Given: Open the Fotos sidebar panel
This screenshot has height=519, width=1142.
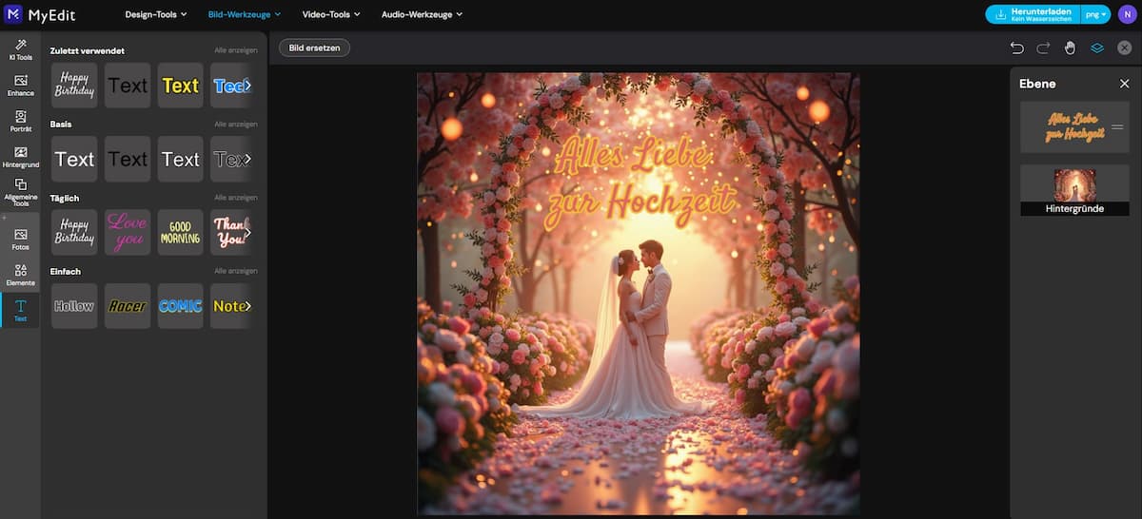Looking at the screenshot, I should [x=20, y=239].
